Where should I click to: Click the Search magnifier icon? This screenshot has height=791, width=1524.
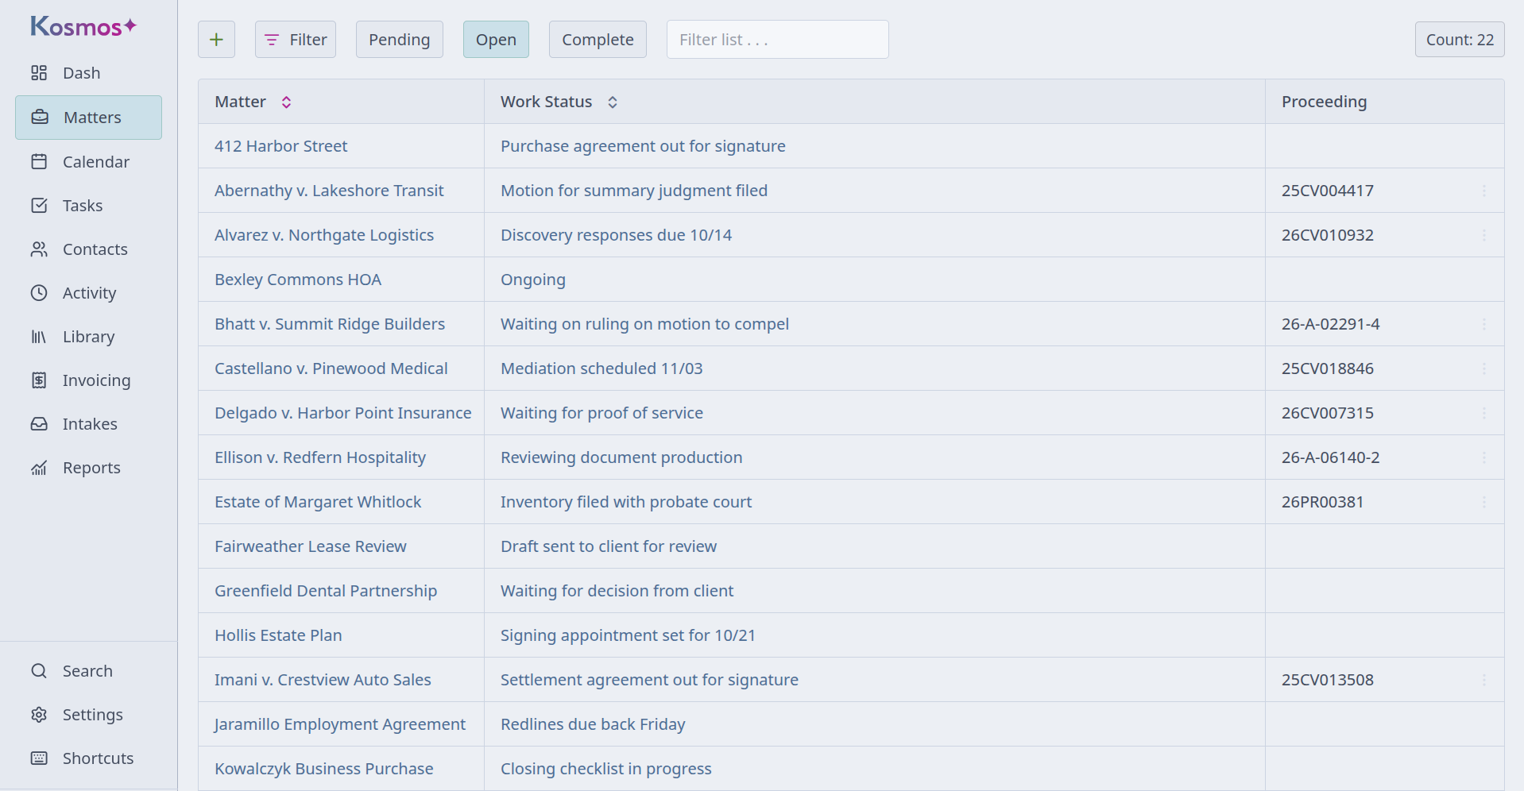tap(39, 671)
